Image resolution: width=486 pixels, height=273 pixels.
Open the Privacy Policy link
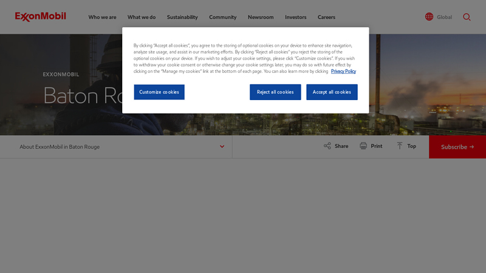(343, 72)
